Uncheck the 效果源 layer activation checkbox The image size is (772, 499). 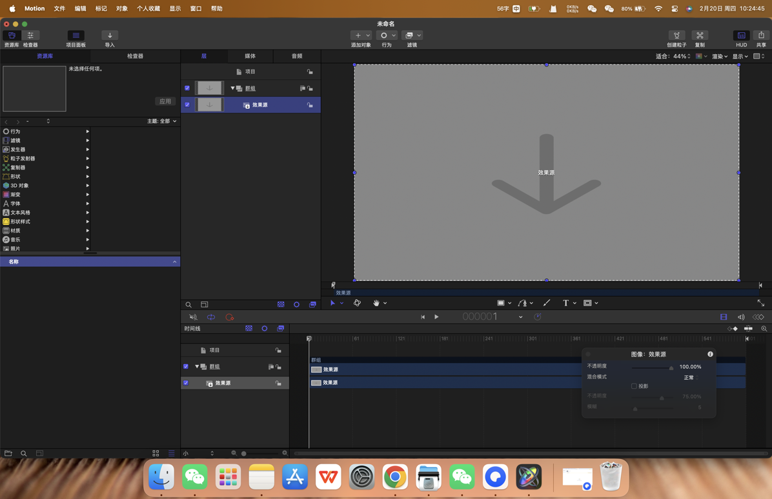[187, 104]
